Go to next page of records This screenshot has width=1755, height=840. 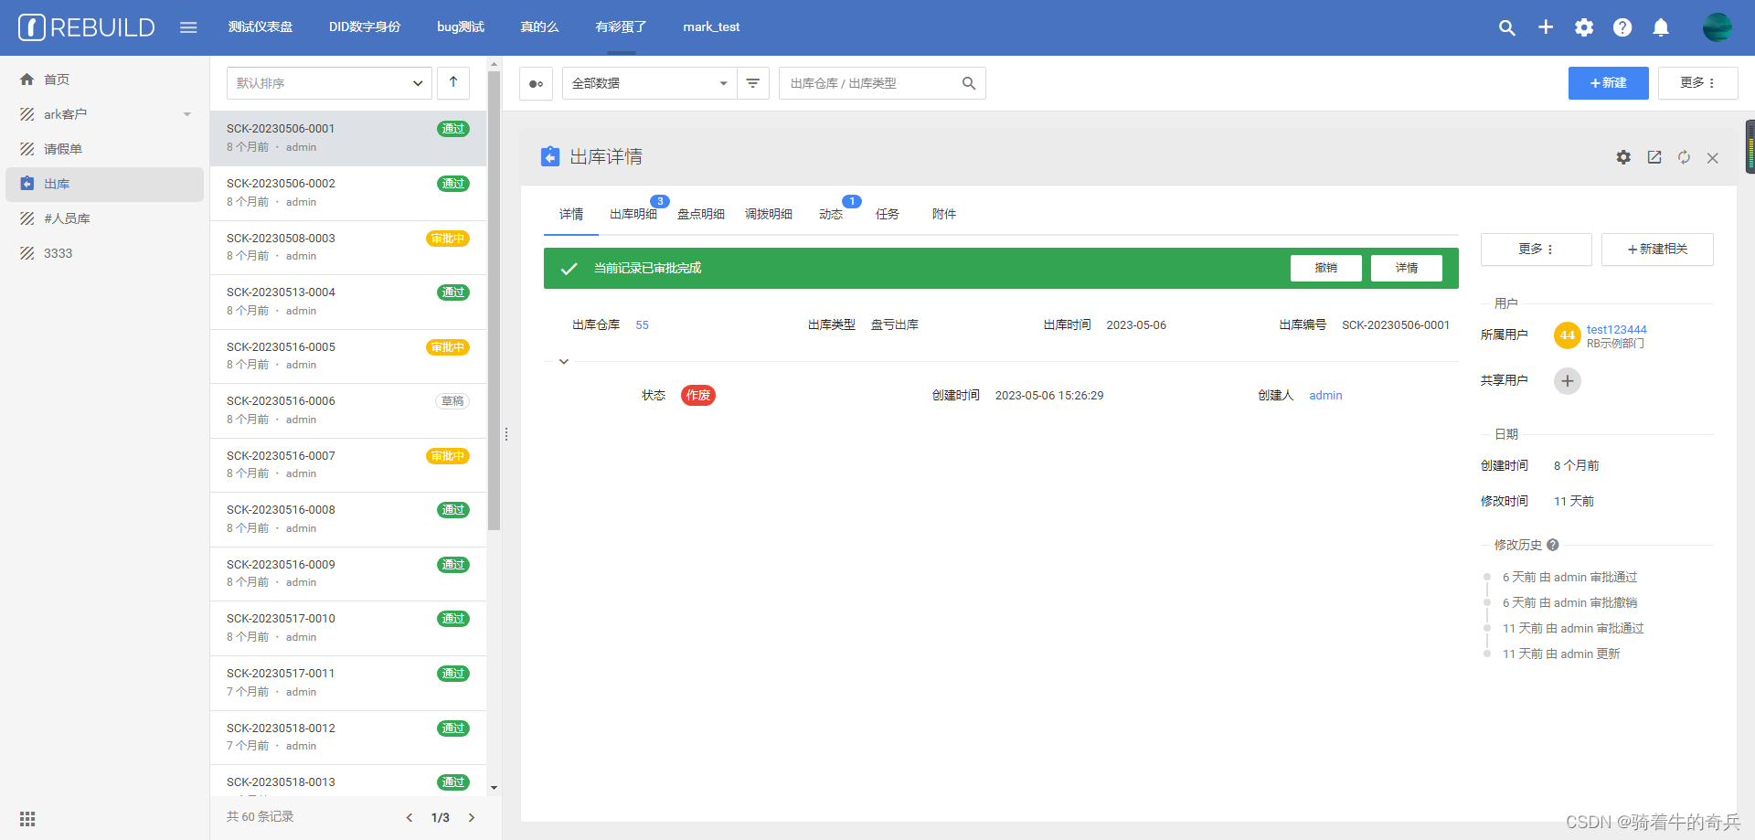(x=472, y=818)
